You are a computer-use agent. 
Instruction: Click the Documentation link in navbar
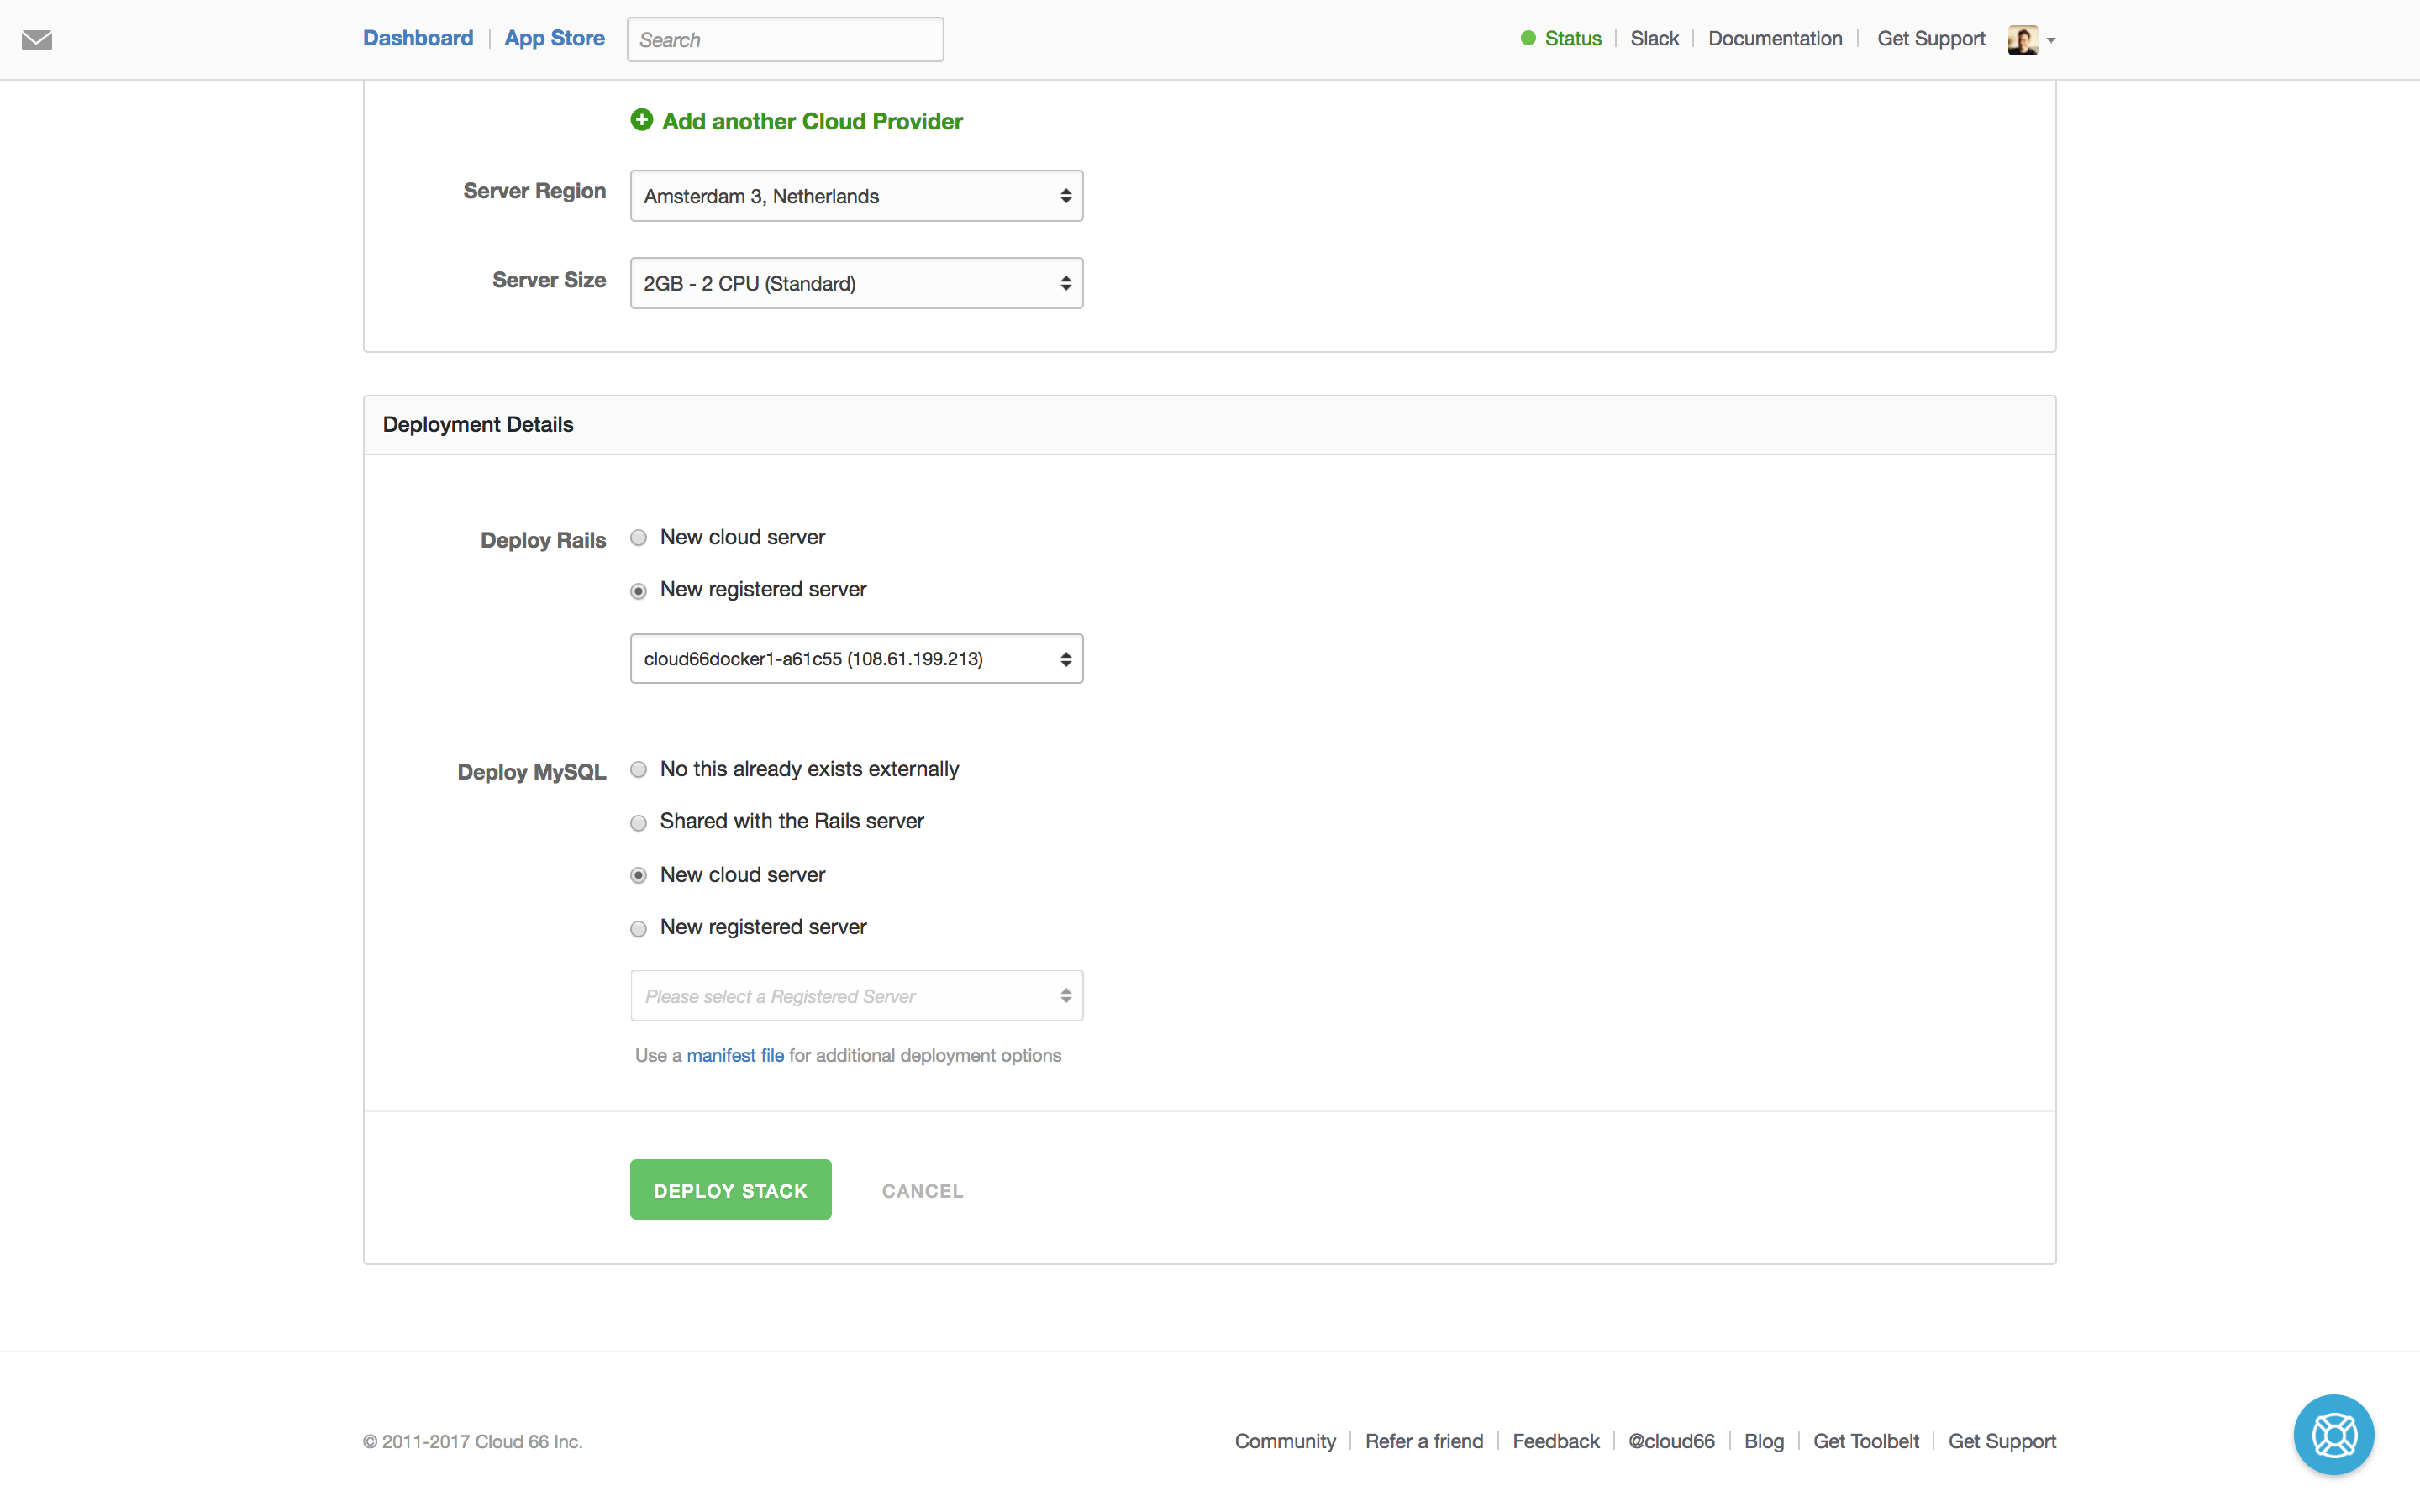[x=1776, y=37]
